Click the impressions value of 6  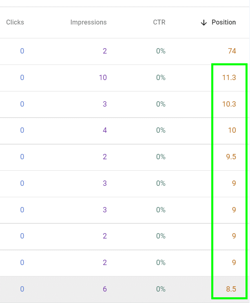pyautogui.click(x=105, y=289)
